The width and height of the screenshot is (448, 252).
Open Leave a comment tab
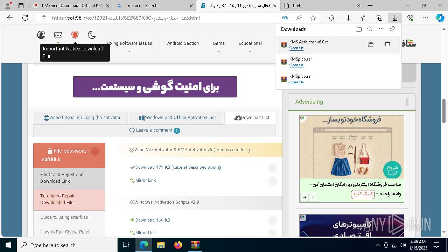click(154, 130)
